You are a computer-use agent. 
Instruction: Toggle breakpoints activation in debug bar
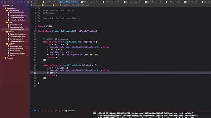35,111
